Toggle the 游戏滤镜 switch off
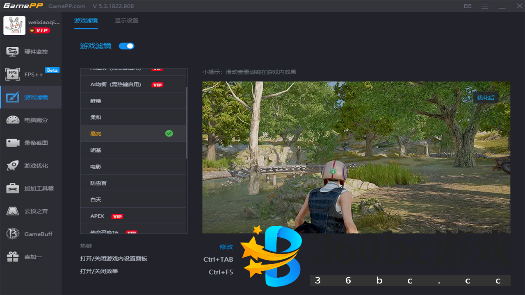 [126, 46]
